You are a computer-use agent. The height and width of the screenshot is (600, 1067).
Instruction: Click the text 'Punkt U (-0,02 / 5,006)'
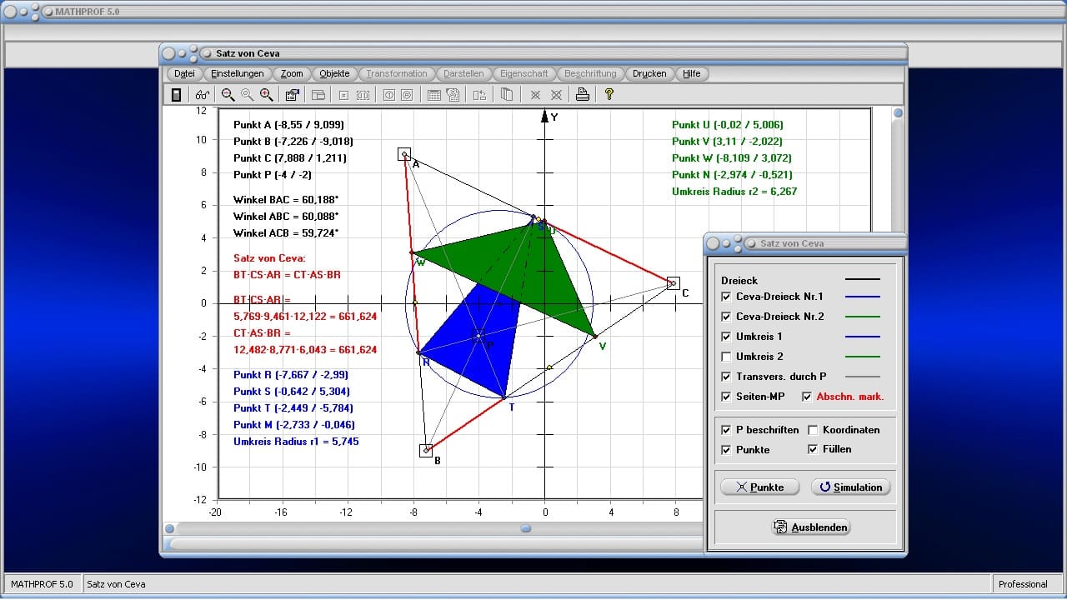point(728,125)
